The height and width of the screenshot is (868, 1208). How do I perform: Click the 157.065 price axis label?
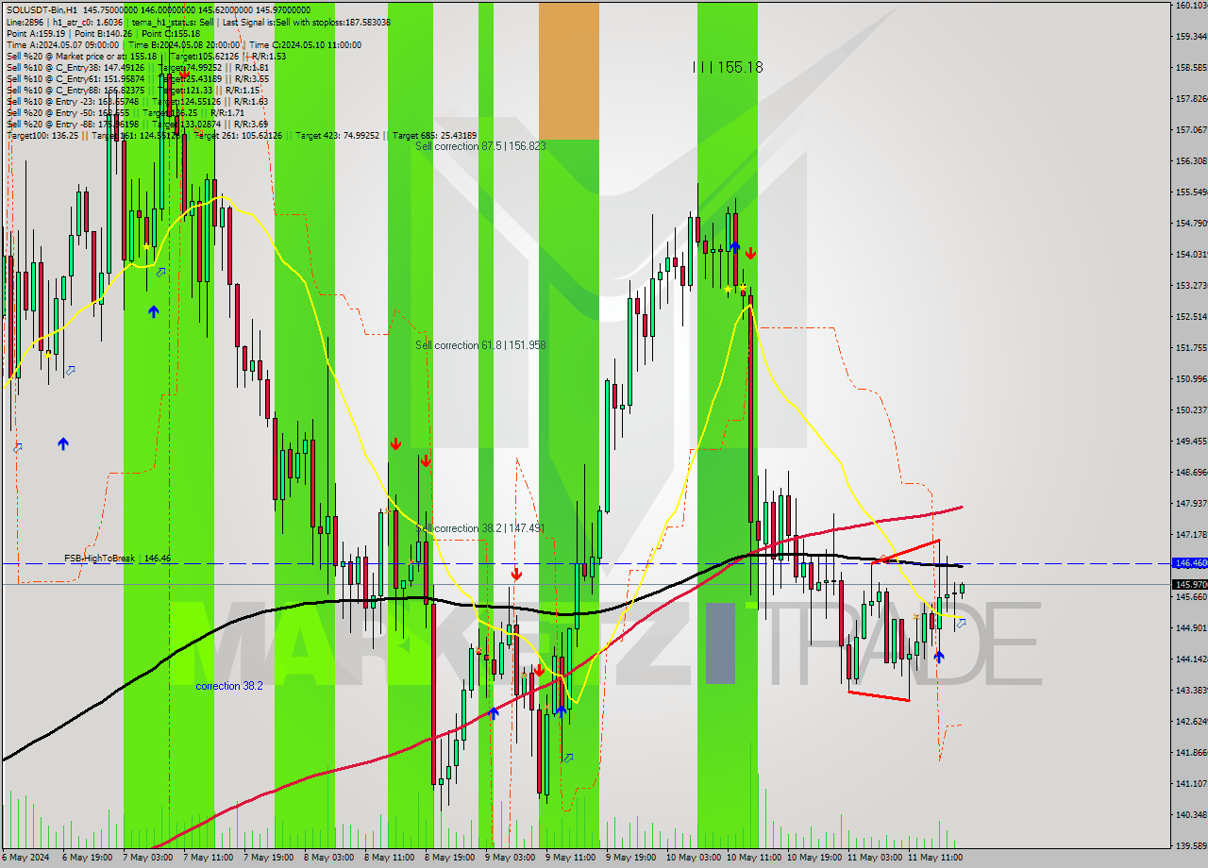[x=1191, y=129]
